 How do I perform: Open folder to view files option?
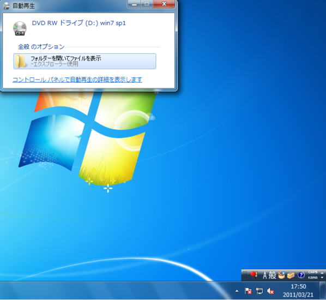tap(84, 61)
